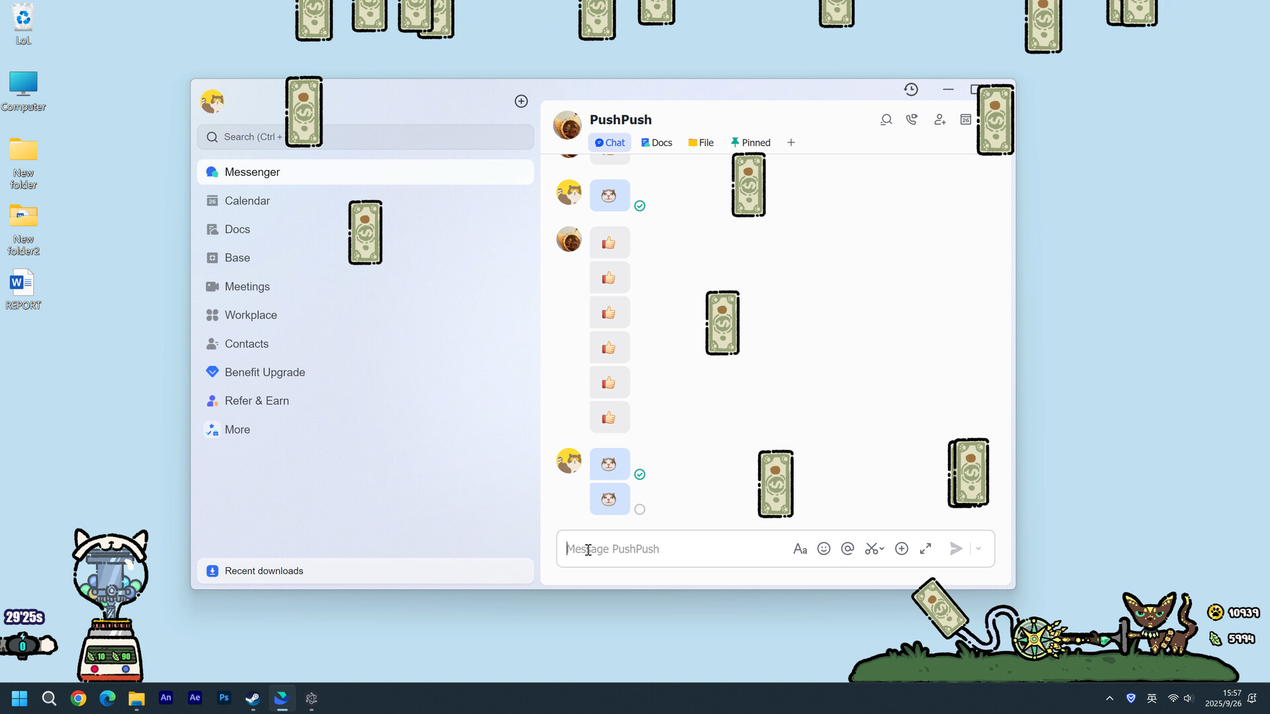Open text formatting with the Aa icon
The height and width of the screenshot is (714, 1270).
800,549
